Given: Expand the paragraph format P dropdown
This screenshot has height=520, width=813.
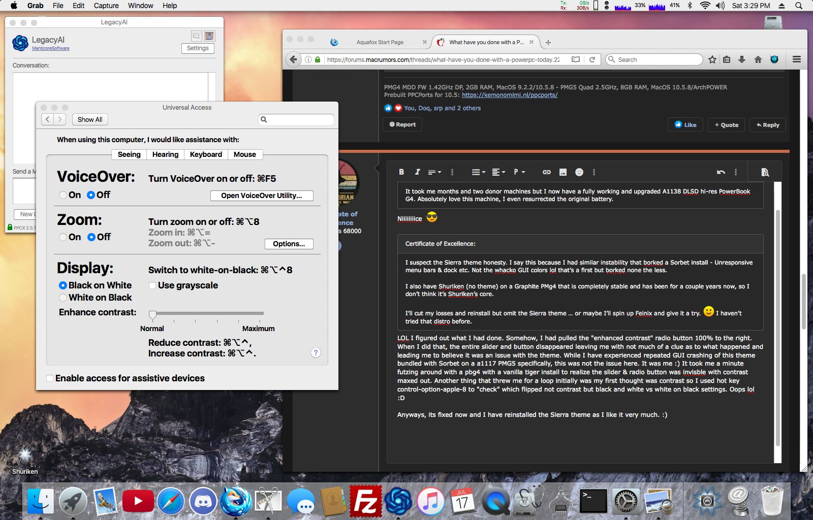Looking at the screenshot, I should point(519,172).
